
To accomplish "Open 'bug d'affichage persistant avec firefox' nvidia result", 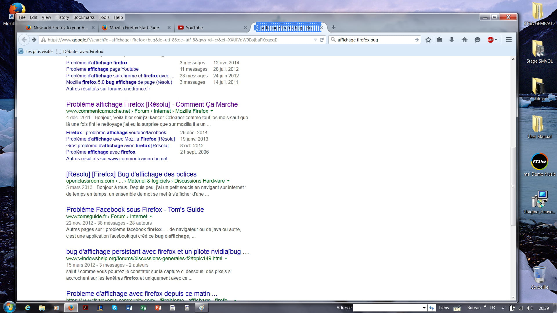I will pos(158,252).
